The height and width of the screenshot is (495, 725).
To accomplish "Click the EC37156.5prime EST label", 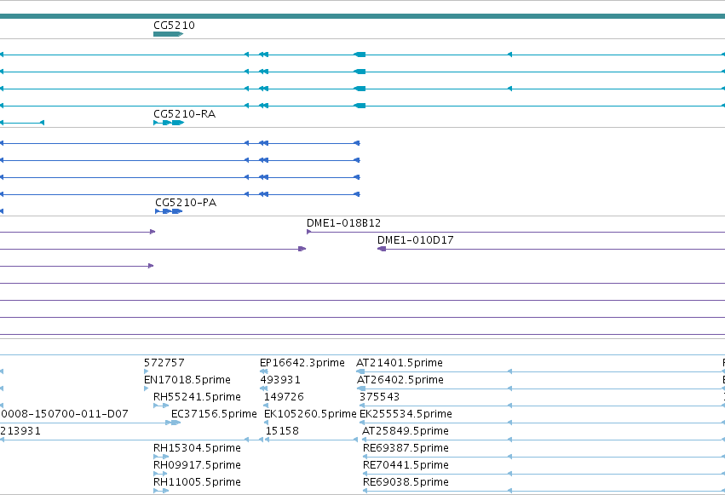I will [214, 414].
